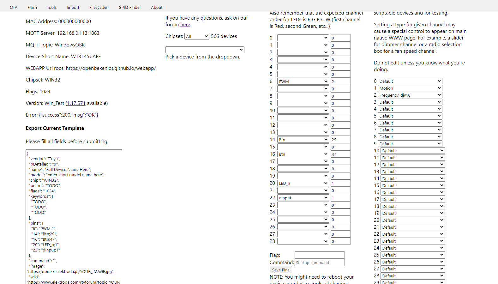Click inside the template JSON text area
The image size is (498, 284).
(x=74, y=217)
